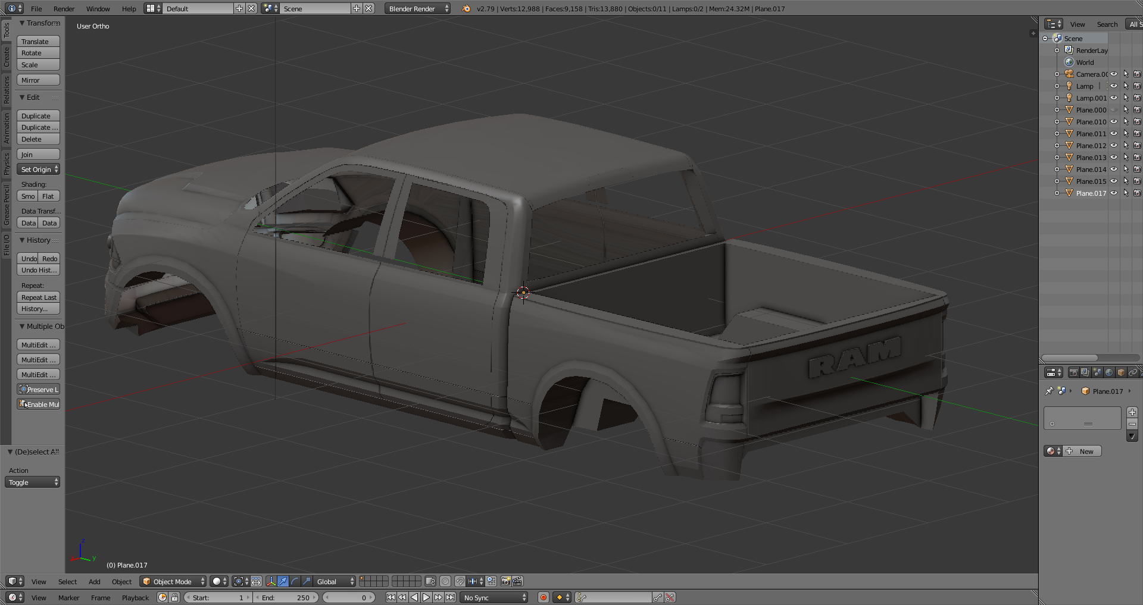Remove material slot with minus icon

1132,424
